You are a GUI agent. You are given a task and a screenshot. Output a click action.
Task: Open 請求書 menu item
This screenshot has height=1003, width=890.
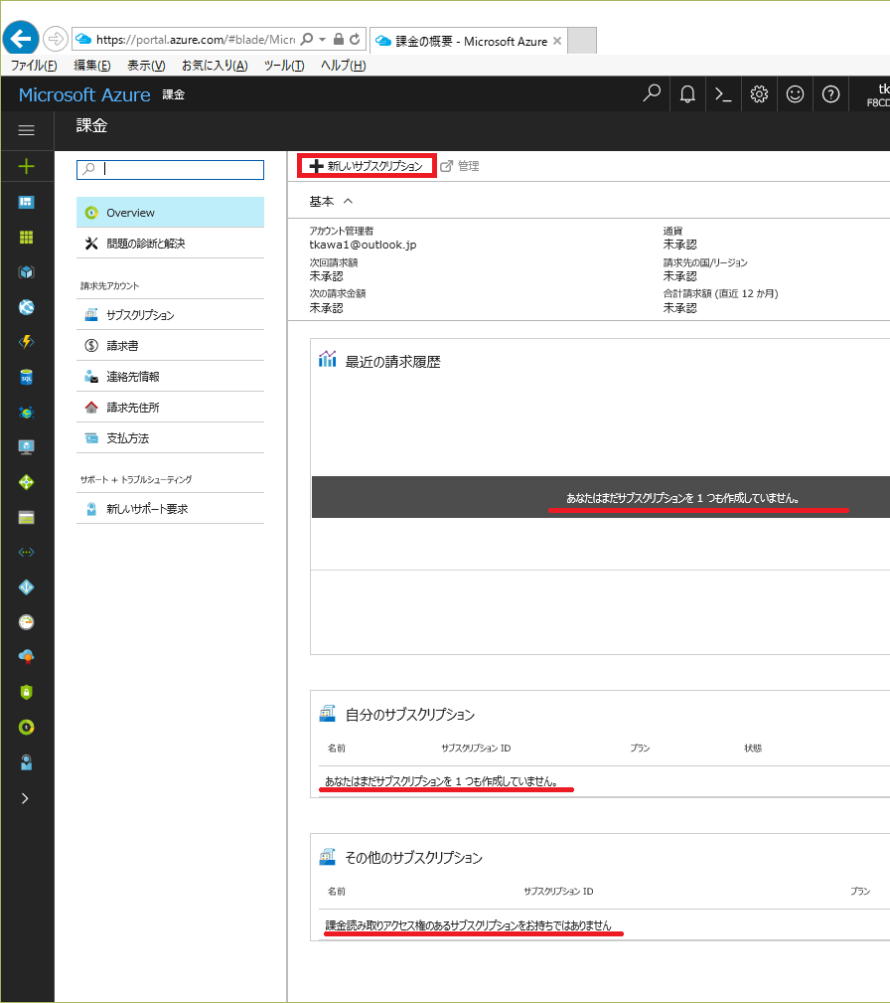[170, 345]
